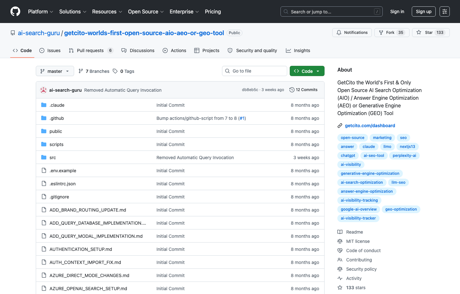Select the llm-seo topic tag
The width and height of the screenshot is (460, 294).
(x=398, y=182)
